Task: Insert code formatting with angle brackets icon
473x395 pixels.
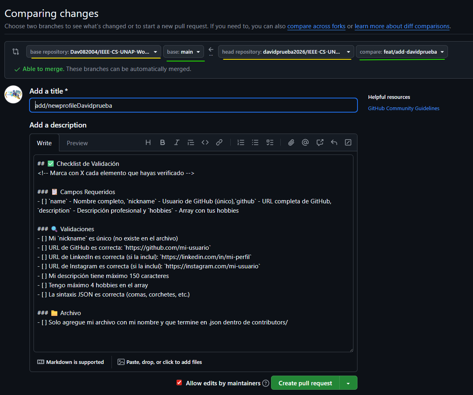Action: (205, 142)
